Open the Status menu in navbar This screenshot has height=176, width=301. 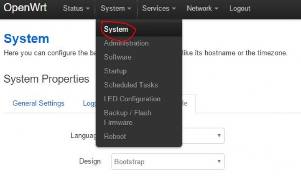(76, 8)
